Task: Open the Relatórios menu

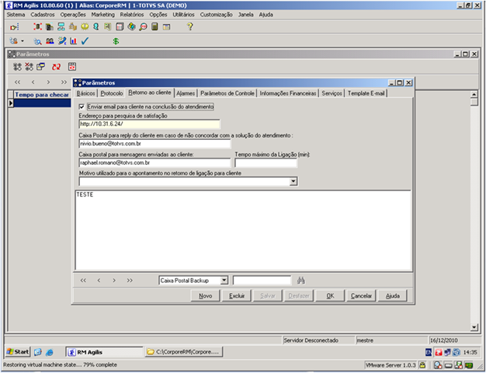Action: (x=132, y=15)
